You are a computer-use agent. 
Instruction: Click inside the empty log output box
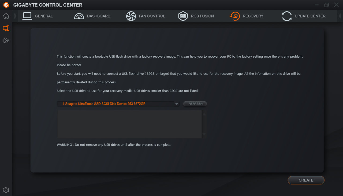click(x=129, y=124)
